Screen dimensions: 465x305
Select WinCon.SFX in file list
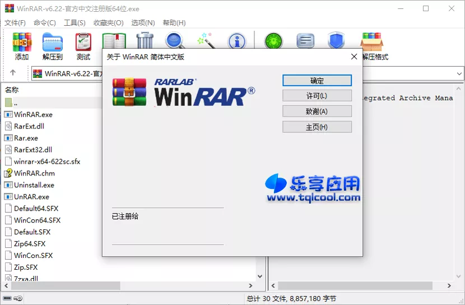click(x=33, y=256)
